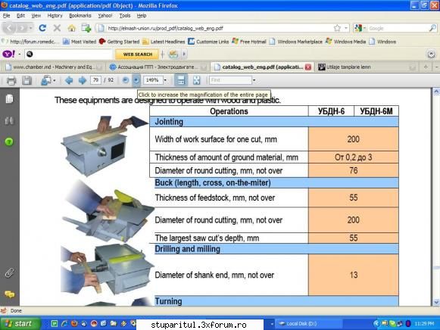The image size is (440, 330).
Task: Click the Windows start button
Action: coord(20,323)
